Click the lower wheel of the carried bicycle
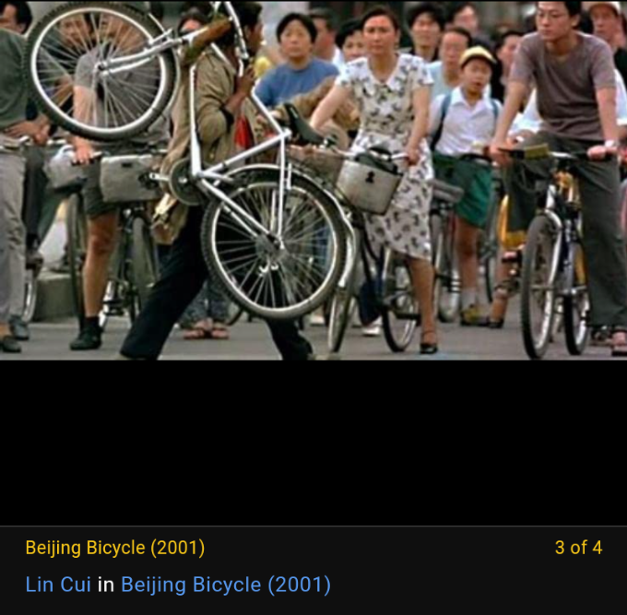 (275, 242)
